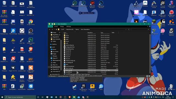Open the GeoGebra desktop shortcut
176x99 pixels.
point(22,31)
